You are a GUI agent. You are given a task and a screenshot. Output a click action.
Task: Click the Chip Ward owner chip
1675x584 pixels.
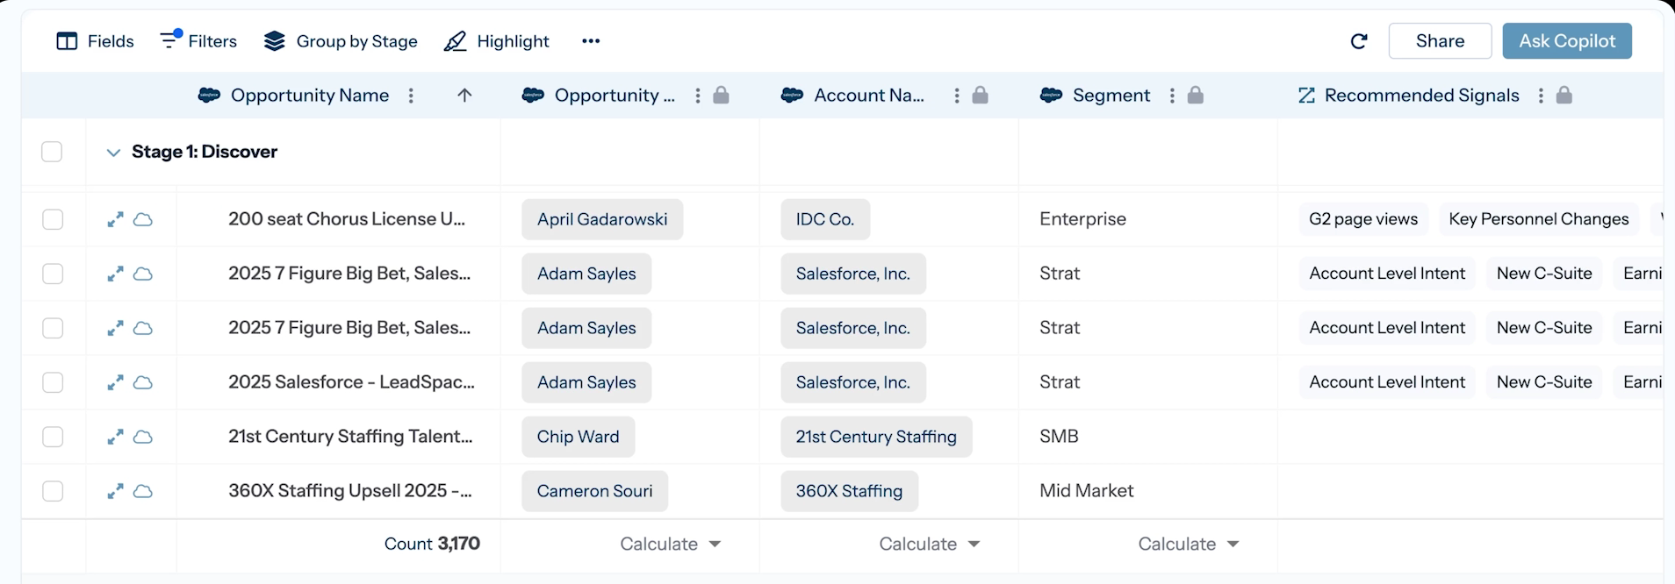[578, 437]
